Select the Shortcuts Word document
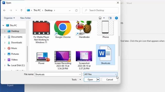165x92 pixels. [x=105, y=55]
